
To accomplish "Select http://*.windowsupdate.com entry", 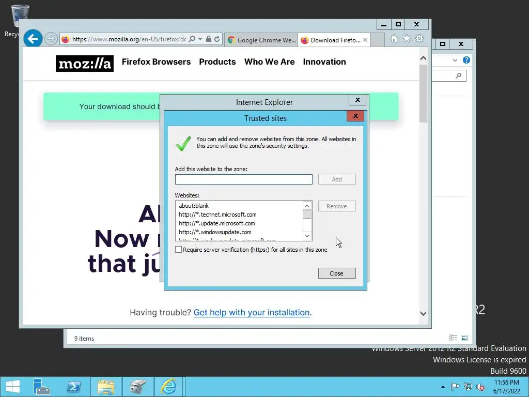I will pyautogui.click(x=215, y=232).
